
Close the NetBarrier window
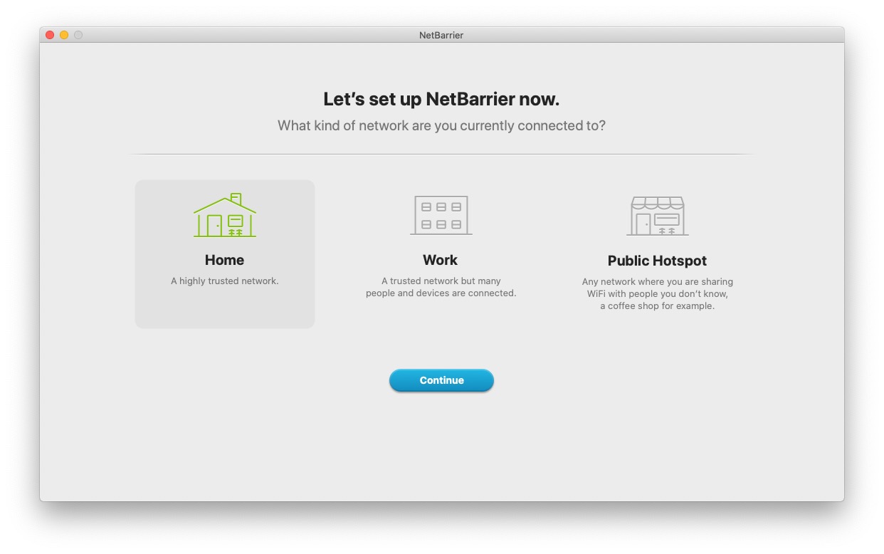tap(50, 35)
